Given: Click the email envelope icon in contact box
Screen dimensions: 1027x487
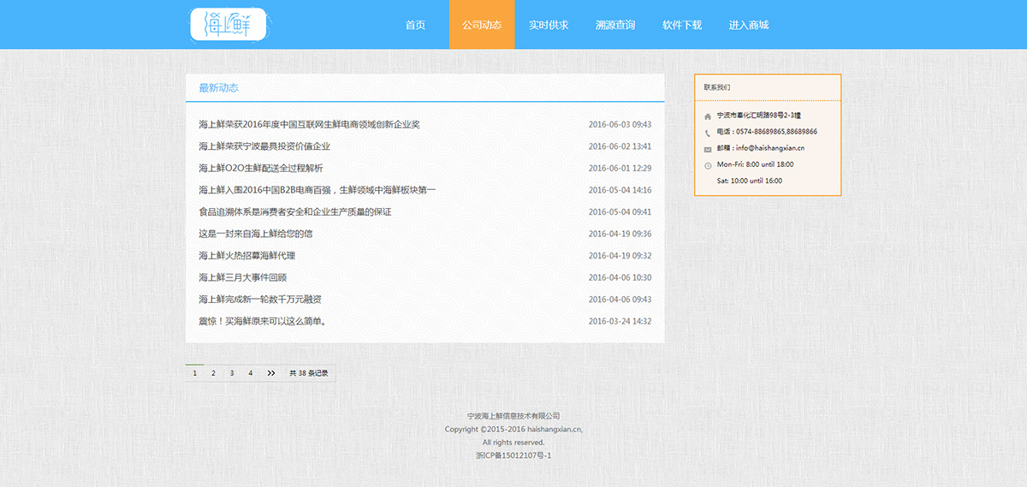Looking at the screenshot, I should (x=707, y=149).
